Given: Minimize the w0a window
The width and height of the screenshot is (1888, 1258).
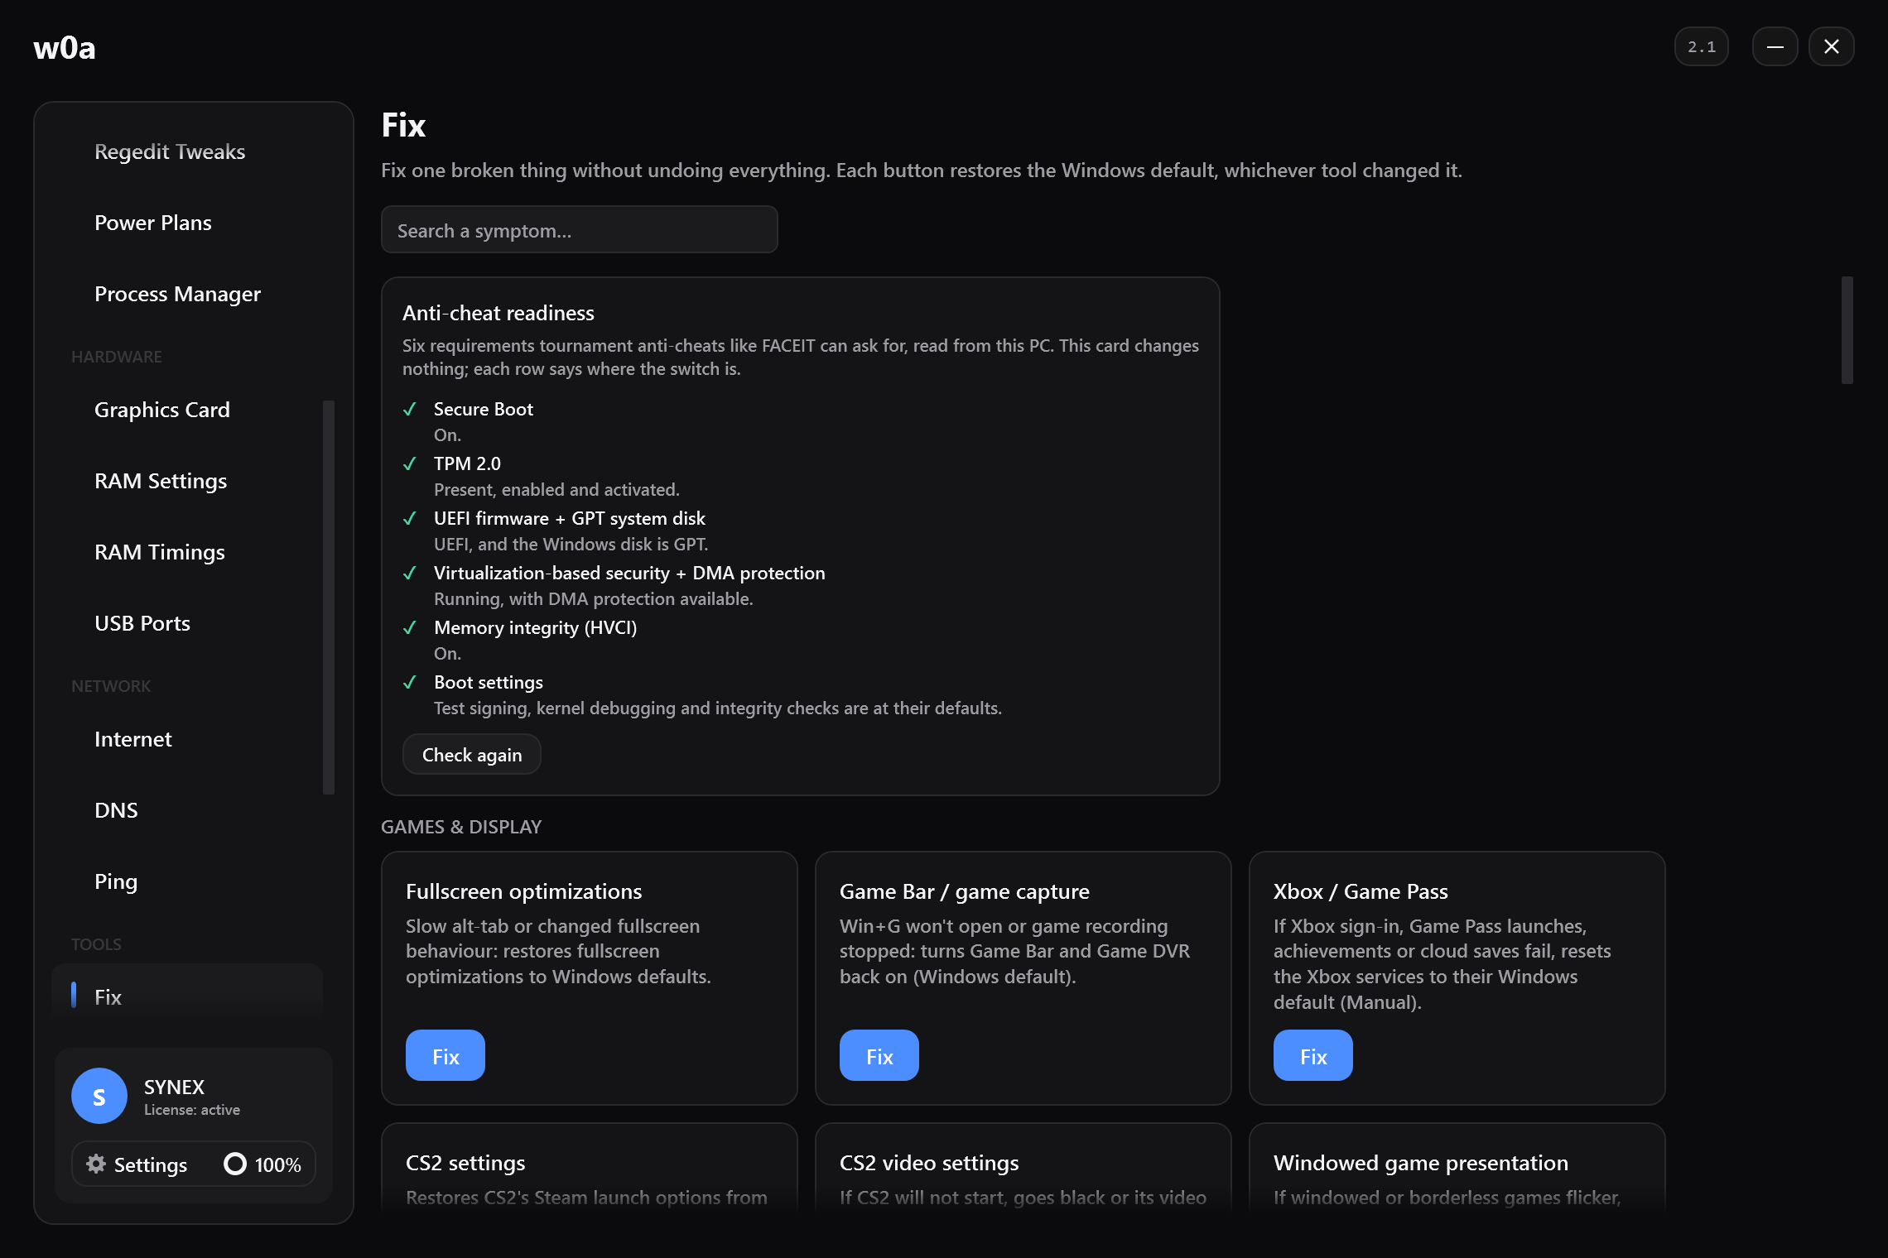Looking at the screenshot, I should (x=1775, y=47).
